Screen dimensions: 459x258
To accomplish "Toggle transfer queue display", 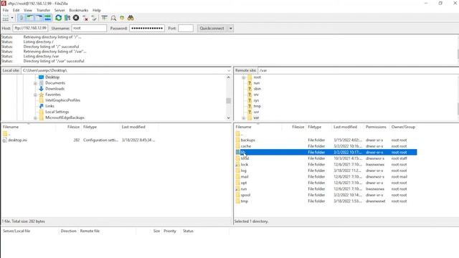I will point(47,18).
